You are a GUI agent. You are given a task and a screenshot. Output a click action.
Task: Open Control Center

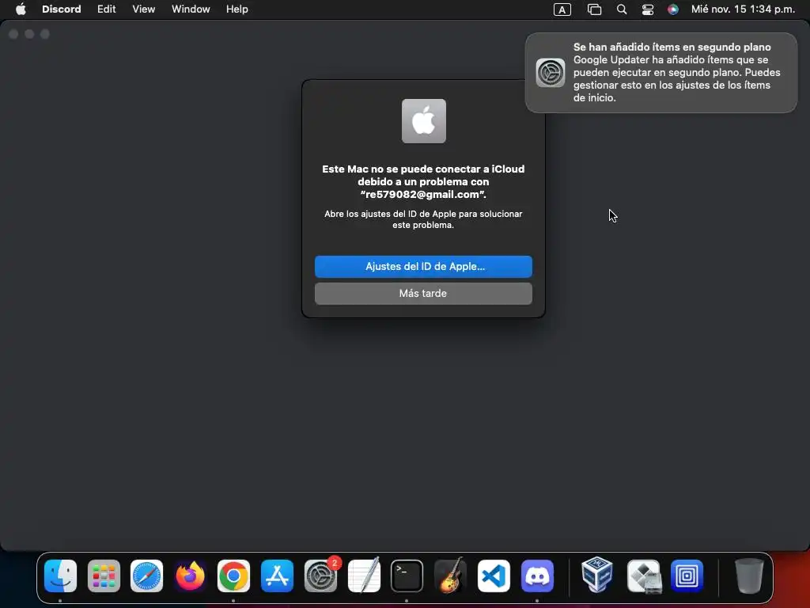[x=648, y=9]
